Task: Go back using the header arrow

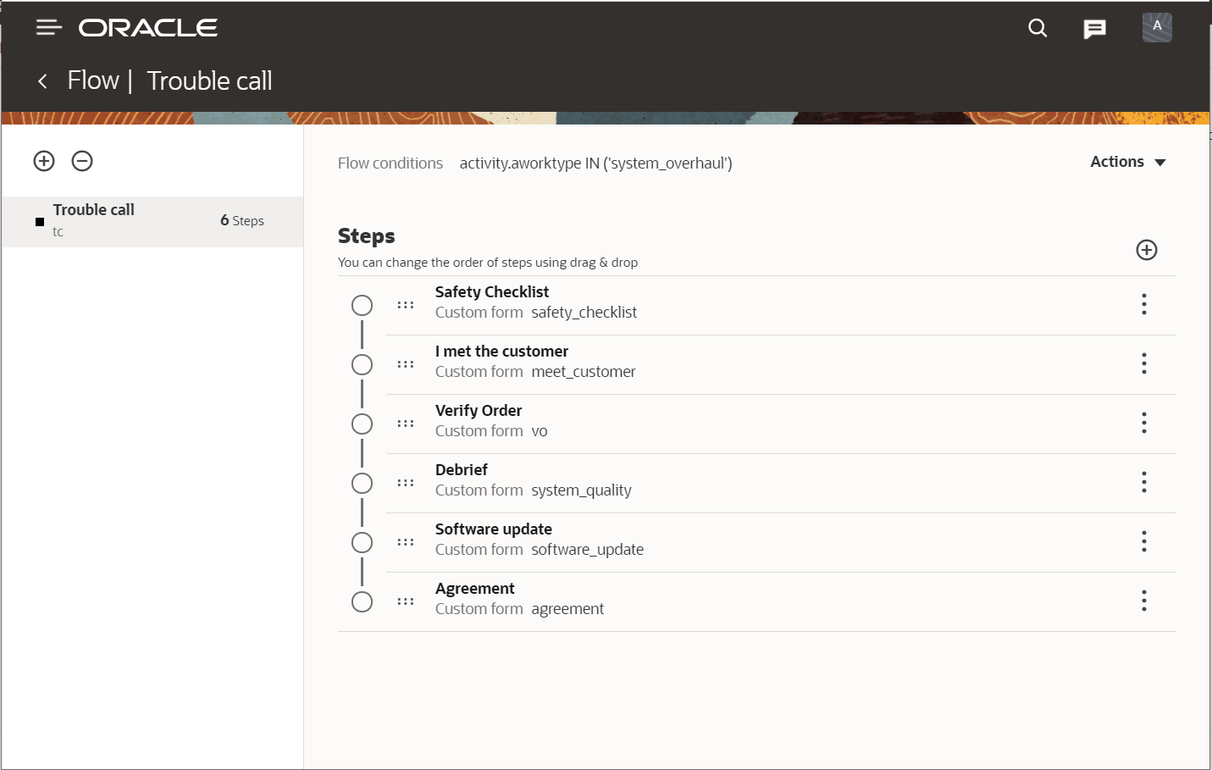Action: coord(42,81)
